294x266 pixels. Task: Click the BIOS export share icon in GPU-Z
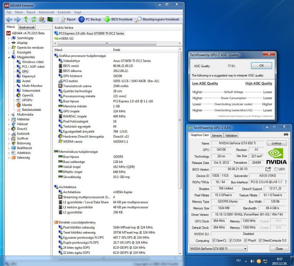point(268,169)
